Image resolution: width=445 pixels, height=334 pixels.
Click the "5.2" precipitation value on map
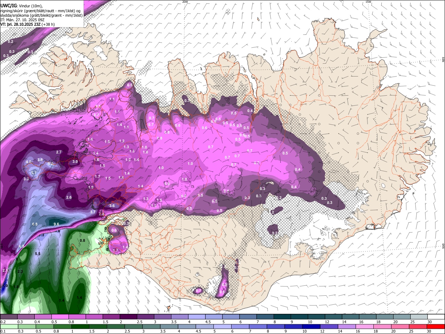coord(50,164)
